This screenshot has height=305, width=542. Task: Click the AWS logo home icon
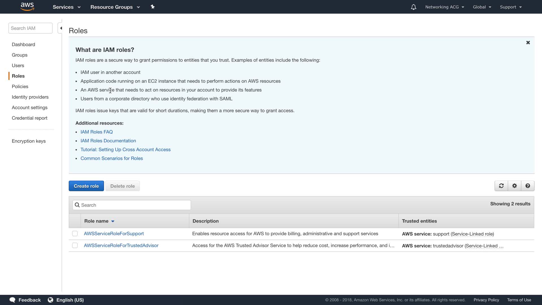coord(27,7)
